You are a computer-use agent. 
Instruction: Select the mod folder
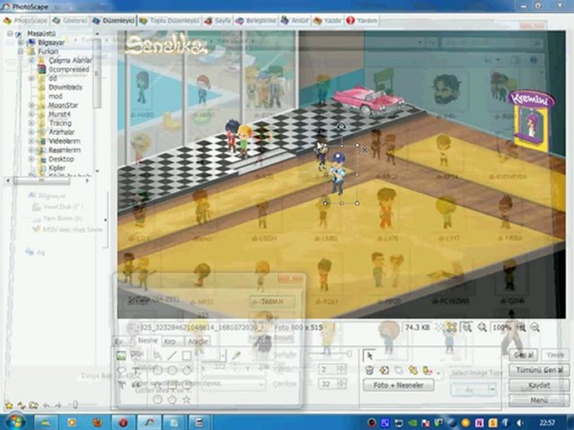(55, 96)
